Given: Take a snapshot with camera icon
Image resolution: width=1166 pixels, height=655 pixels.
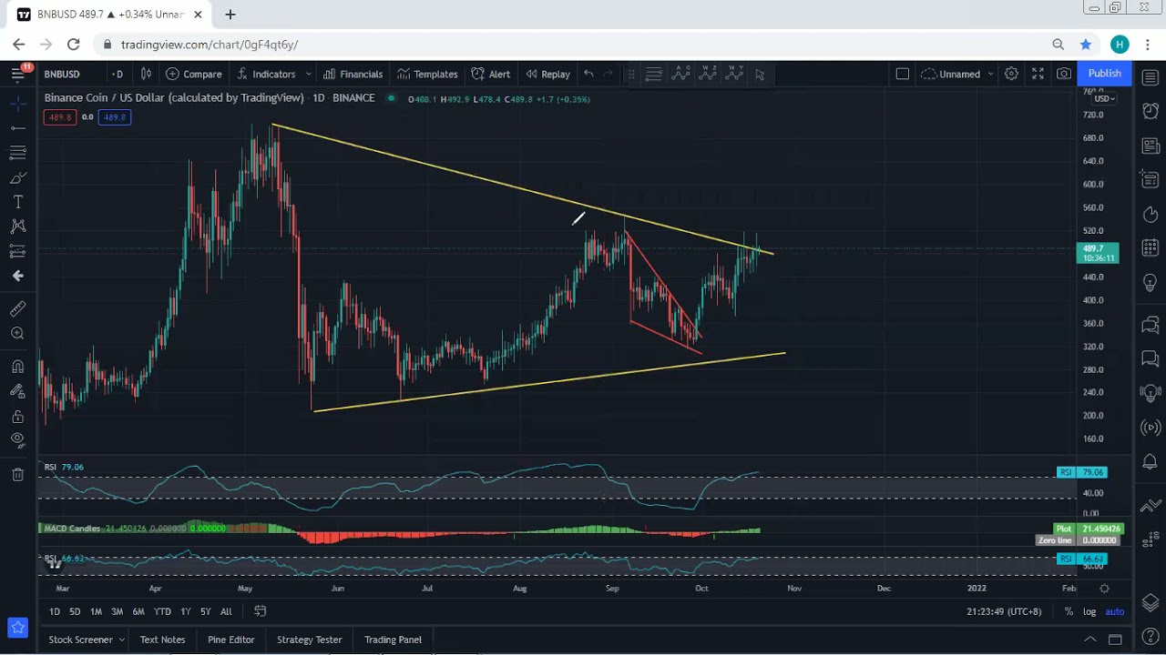Looking at the screenshot, I should click(1064, 74).
